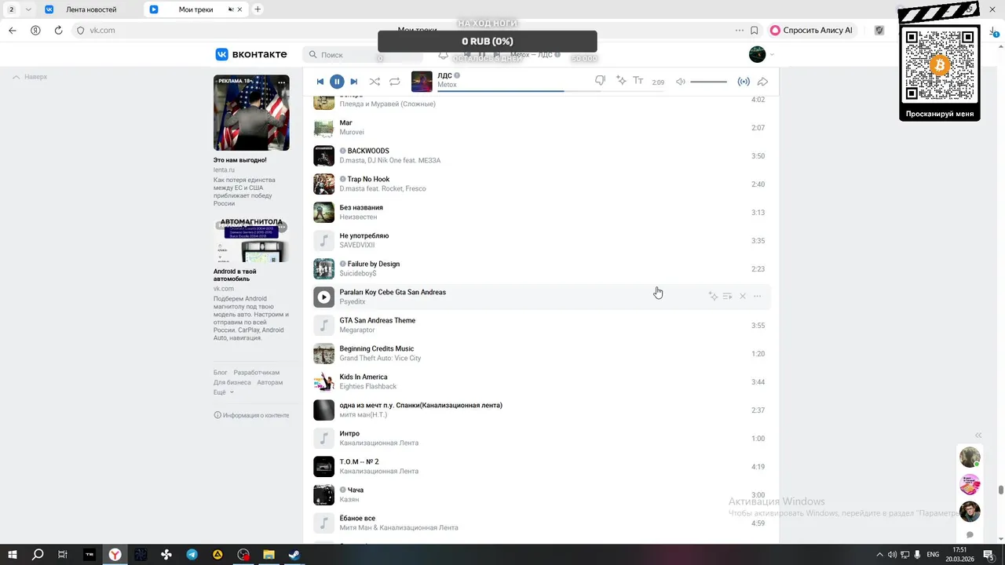Viewport: 1005px width, 565px height.
Task: Click Наверх to scroll to top
Action: tap(30, 77)
